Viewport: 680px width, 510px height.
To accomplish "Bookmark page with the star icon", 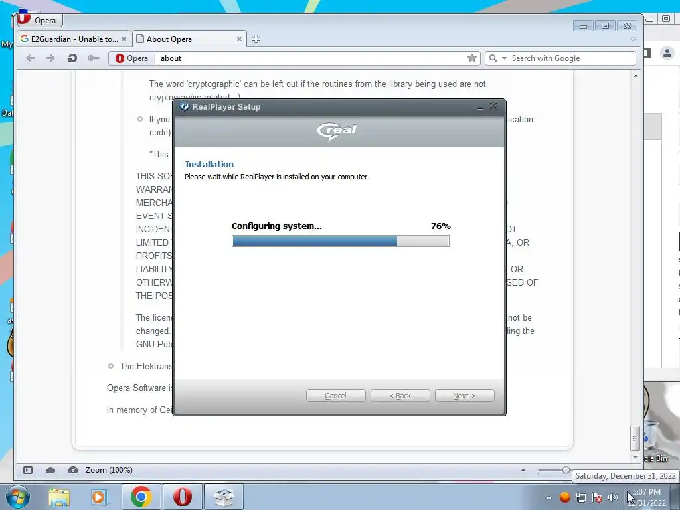I will 472,58.
